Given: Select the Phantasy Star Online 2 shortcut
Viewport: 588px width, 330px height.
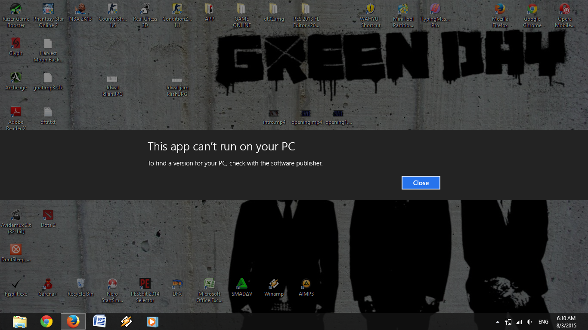Looking at the screenshot, I should coord(48,15).
